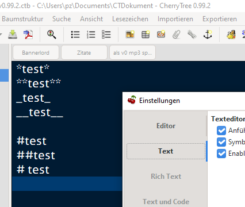Open the Lesezeichen menu

[130, 19]
